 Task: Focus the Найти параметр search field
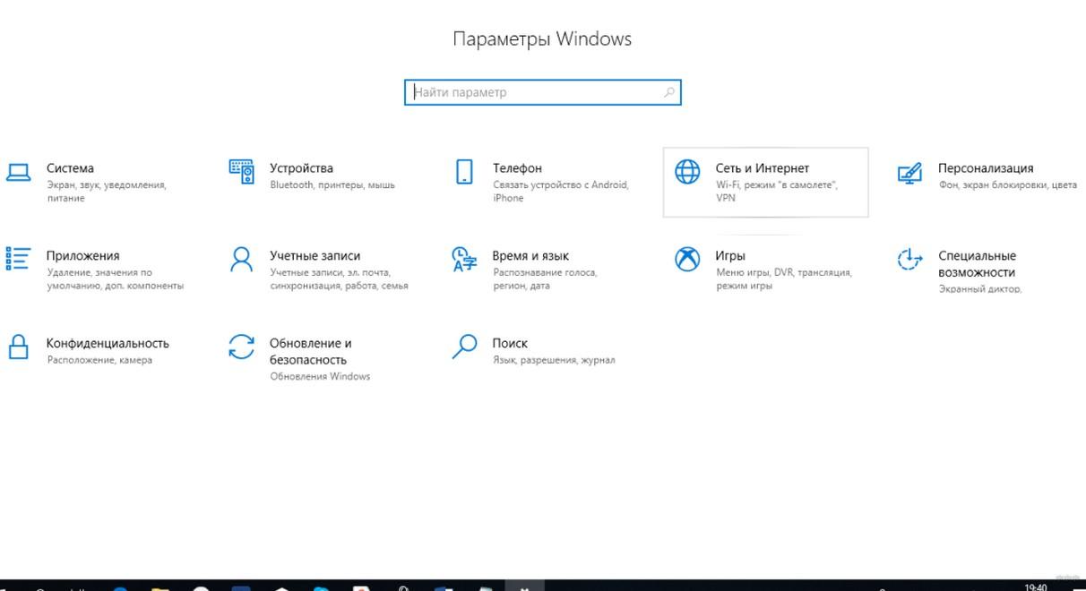pyautogui.click(x=543, y=92)
